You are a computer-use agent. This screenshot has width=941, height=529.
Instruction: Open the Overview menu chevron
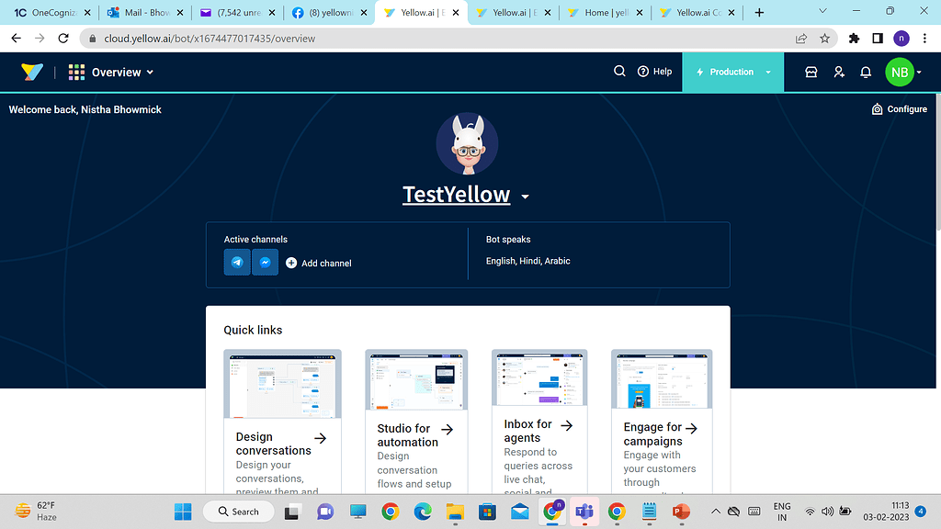(x=151, y=71)
